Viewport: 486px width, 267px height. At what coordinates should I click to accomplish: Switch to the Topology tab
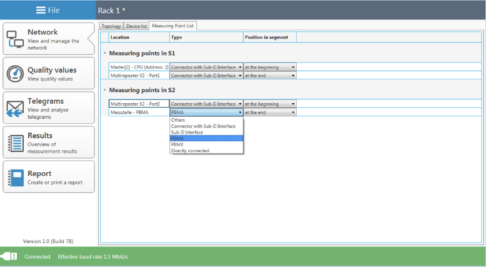click(112, 26)
